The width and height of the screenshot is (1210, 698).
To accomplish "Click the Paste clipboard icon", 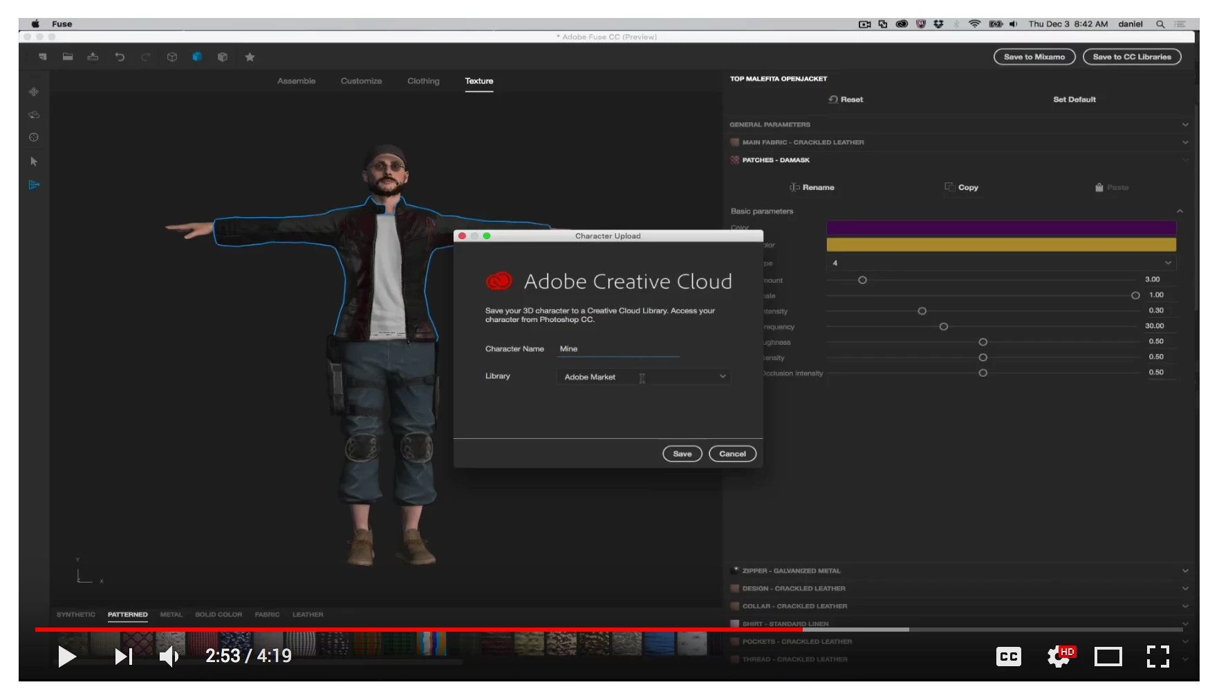I will click(x=1099, y=187).
